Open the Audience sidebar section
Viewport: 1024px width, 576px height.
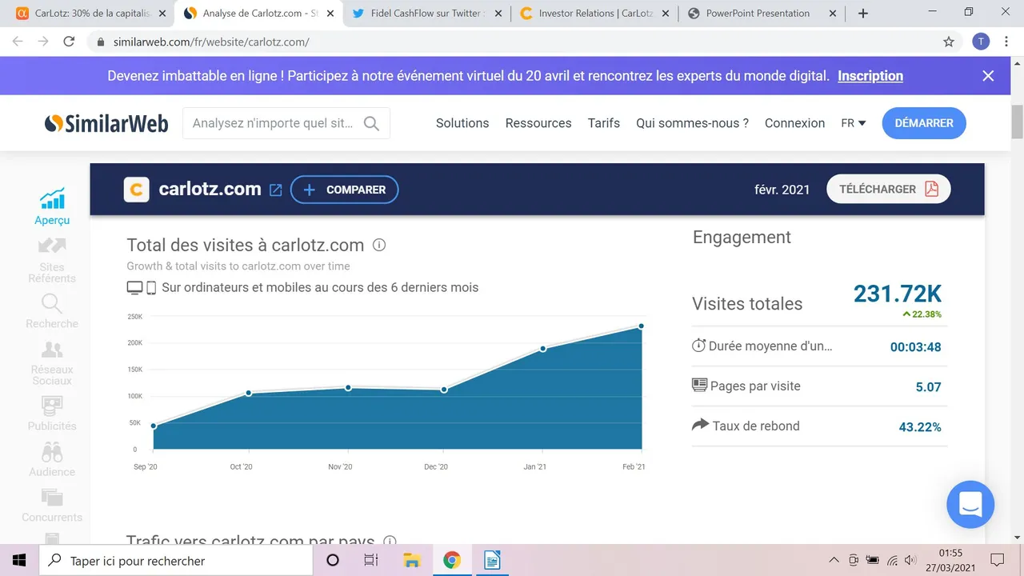(52, 460)
